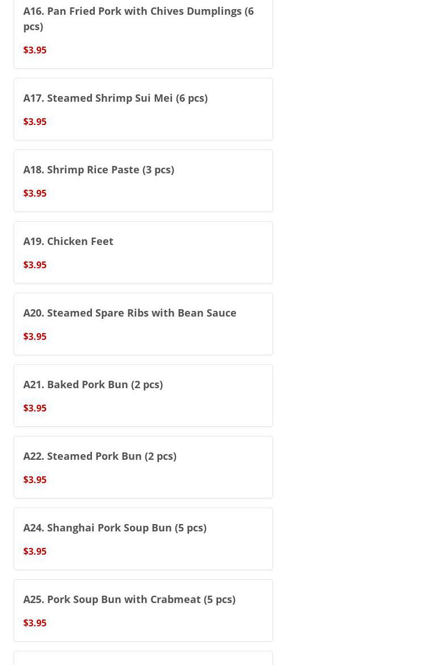437x665 pixels.
Task: Open A16 Pan Fried Pork with Chives Dumplings
Action: (x=138, y=18)
